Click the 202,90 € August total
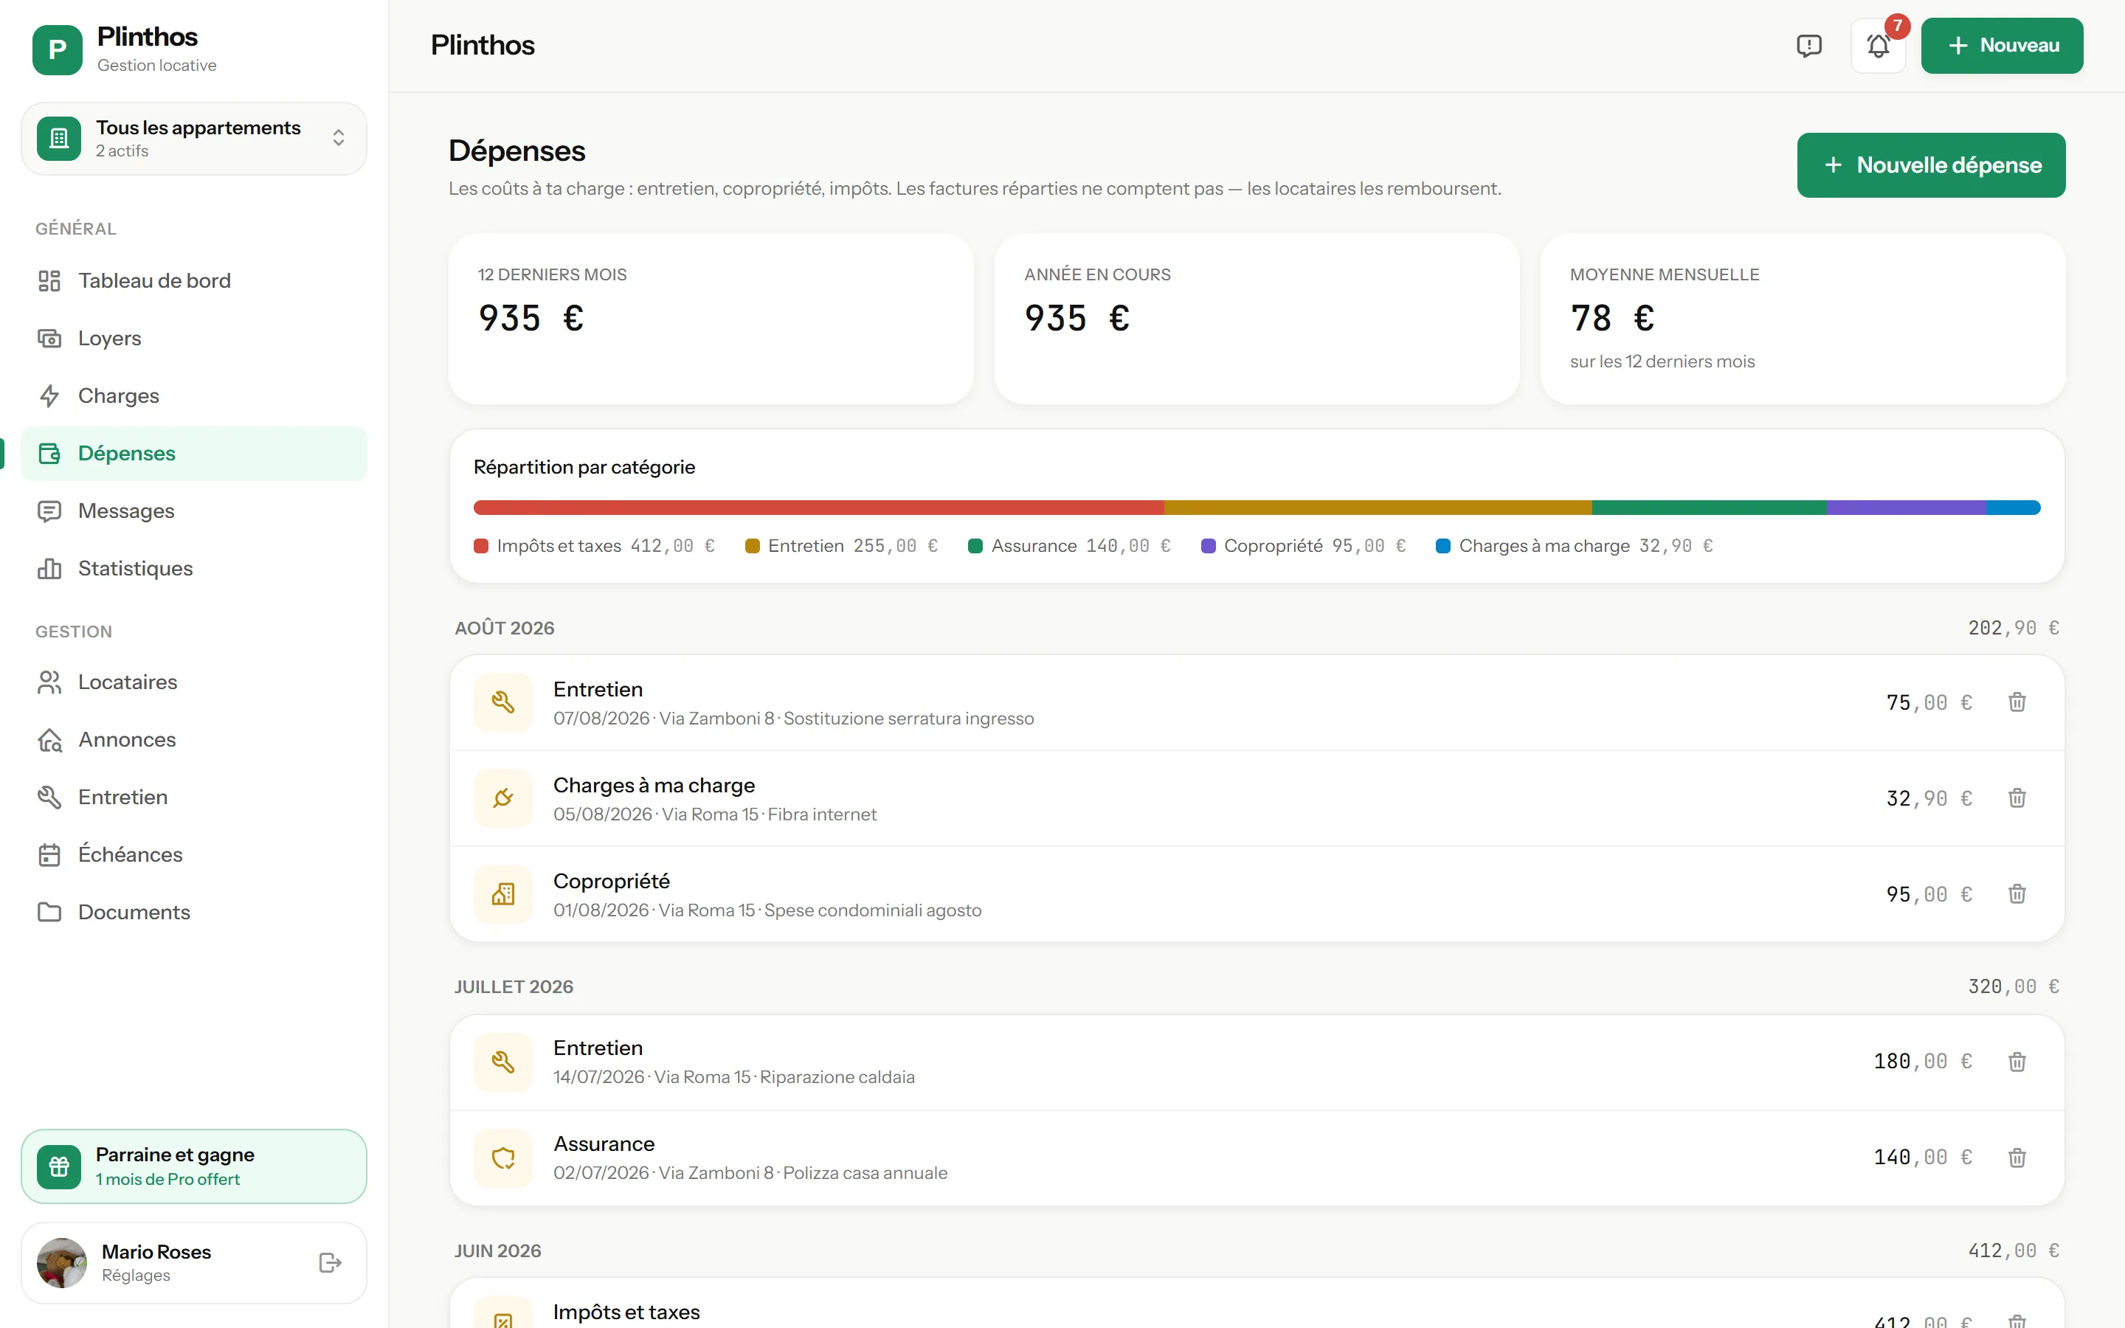The height and width of the screenshot is (1328, 2125). pyautogui.click(x=2014, y=628)
